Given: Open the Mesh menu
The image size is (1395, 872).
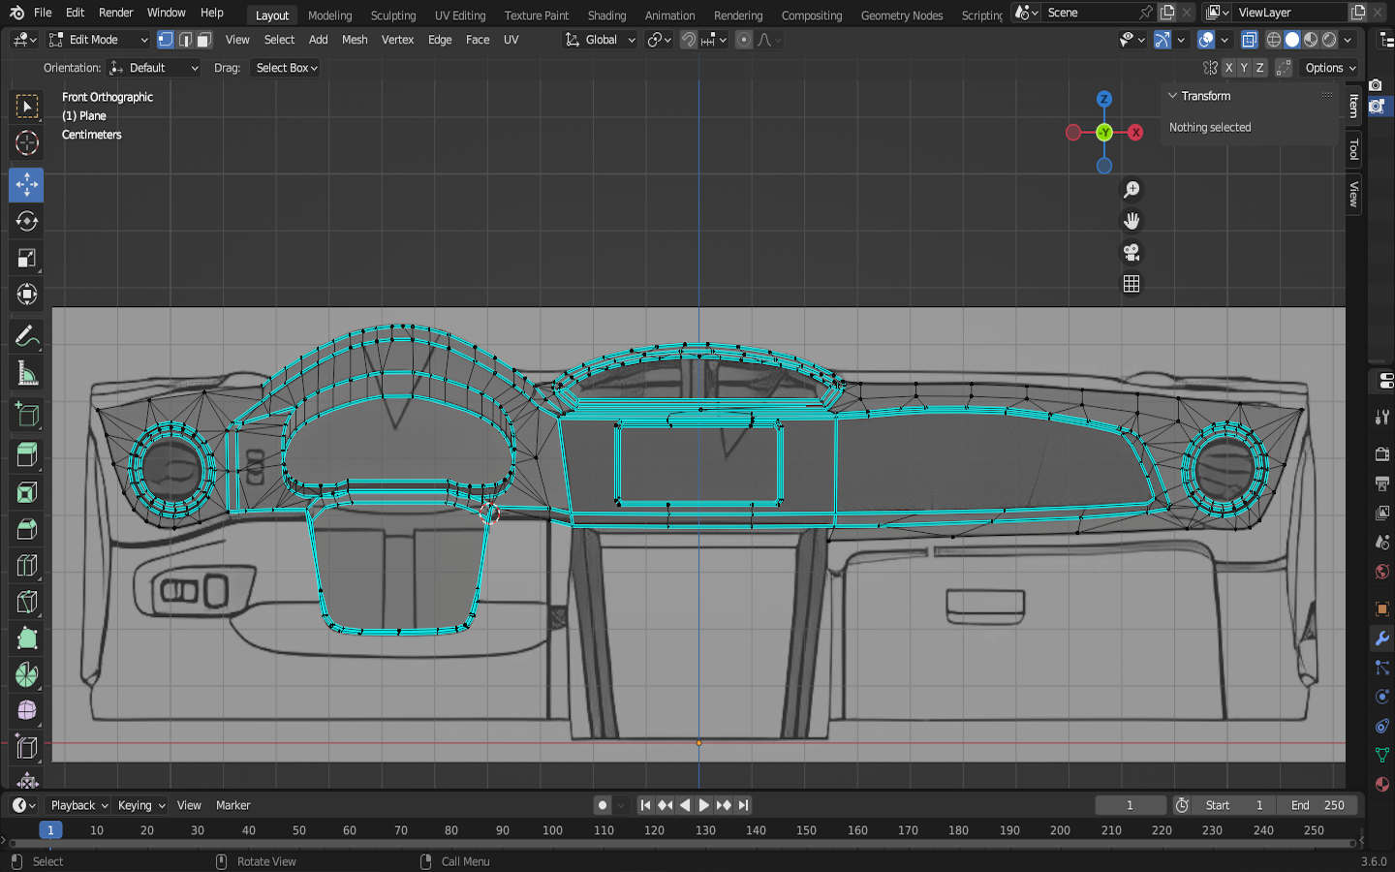Looking at the screenshot, I should point(355,40).
